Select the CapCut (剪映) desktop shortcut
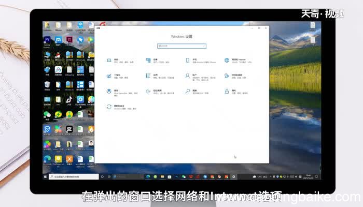363x207 pixels. pos(69,130)
